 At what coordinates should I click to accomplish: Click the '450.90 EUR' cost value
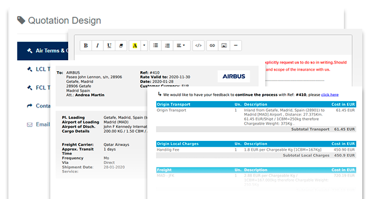[344, 150]
